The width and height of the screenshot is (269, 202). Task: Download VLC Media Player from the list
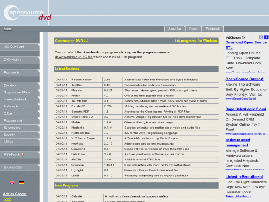[83, 138]
